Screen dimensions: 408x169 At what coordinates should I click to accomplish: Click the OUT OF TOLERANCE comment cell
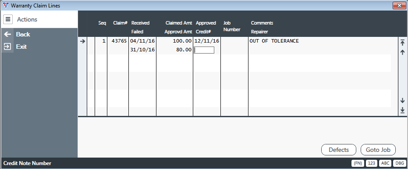[274, 41]
